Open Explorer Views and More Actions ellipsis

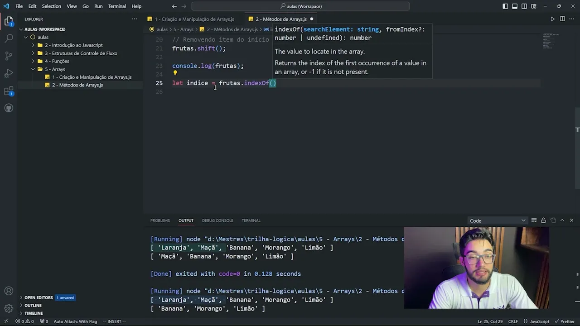point(134,19)
